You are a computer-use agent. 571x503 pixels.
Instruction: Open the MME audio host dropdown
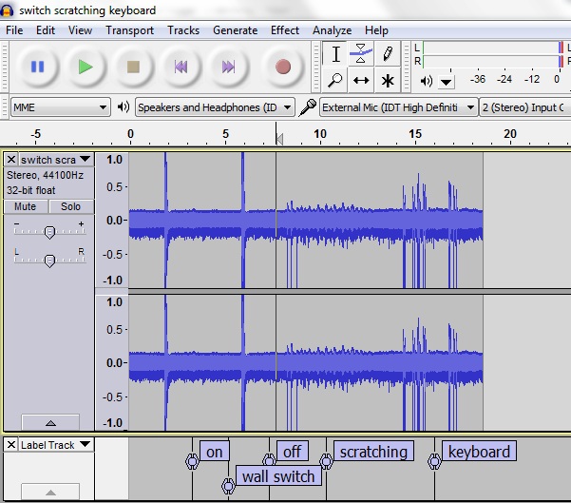tap(61, 107)
